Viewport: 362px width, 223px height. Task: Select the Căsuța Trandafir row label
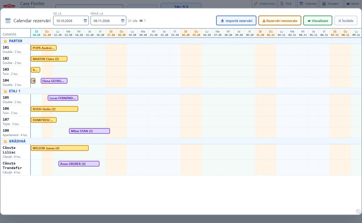click(15, 168)
